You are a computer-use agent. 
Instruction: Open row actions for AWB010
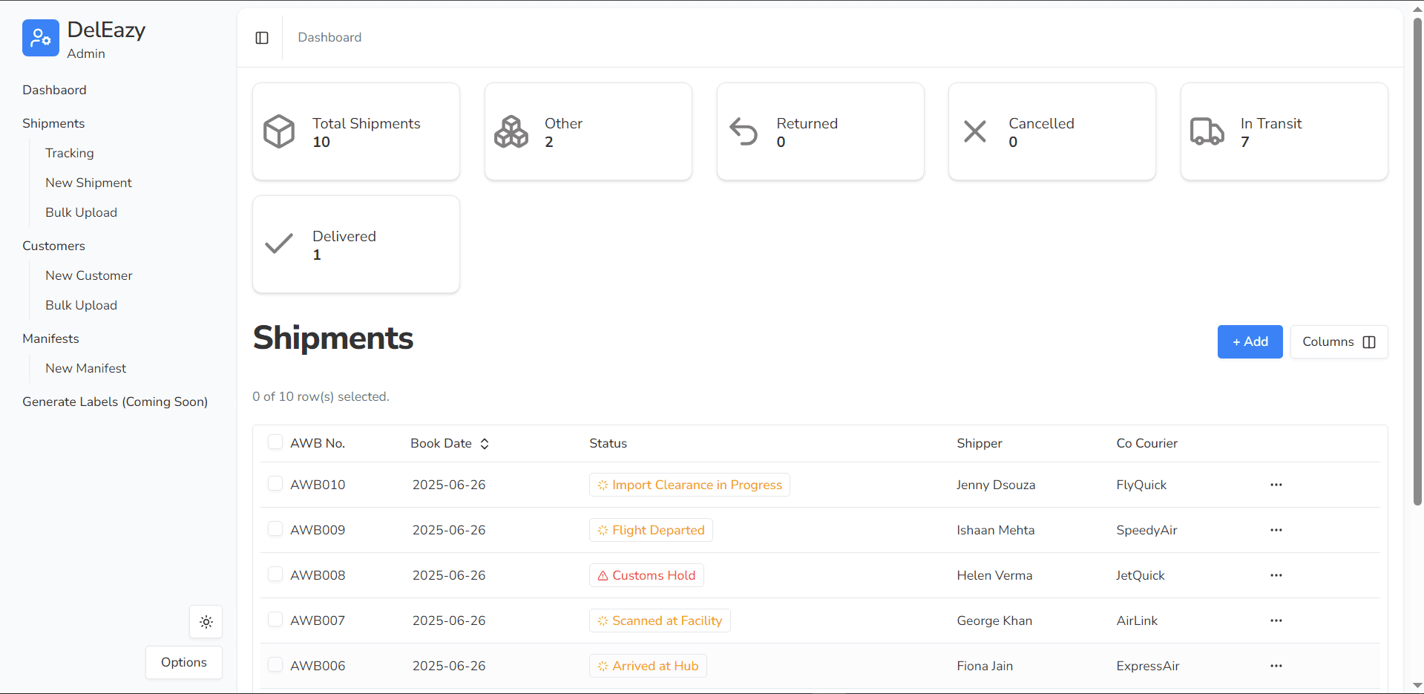point(1276,485)
